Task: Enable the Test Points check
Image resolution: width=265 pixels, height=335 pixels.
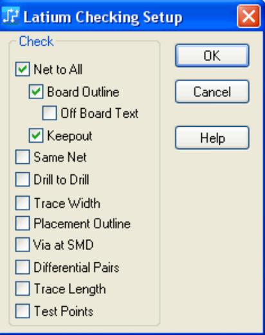Action: coord(23,311)
